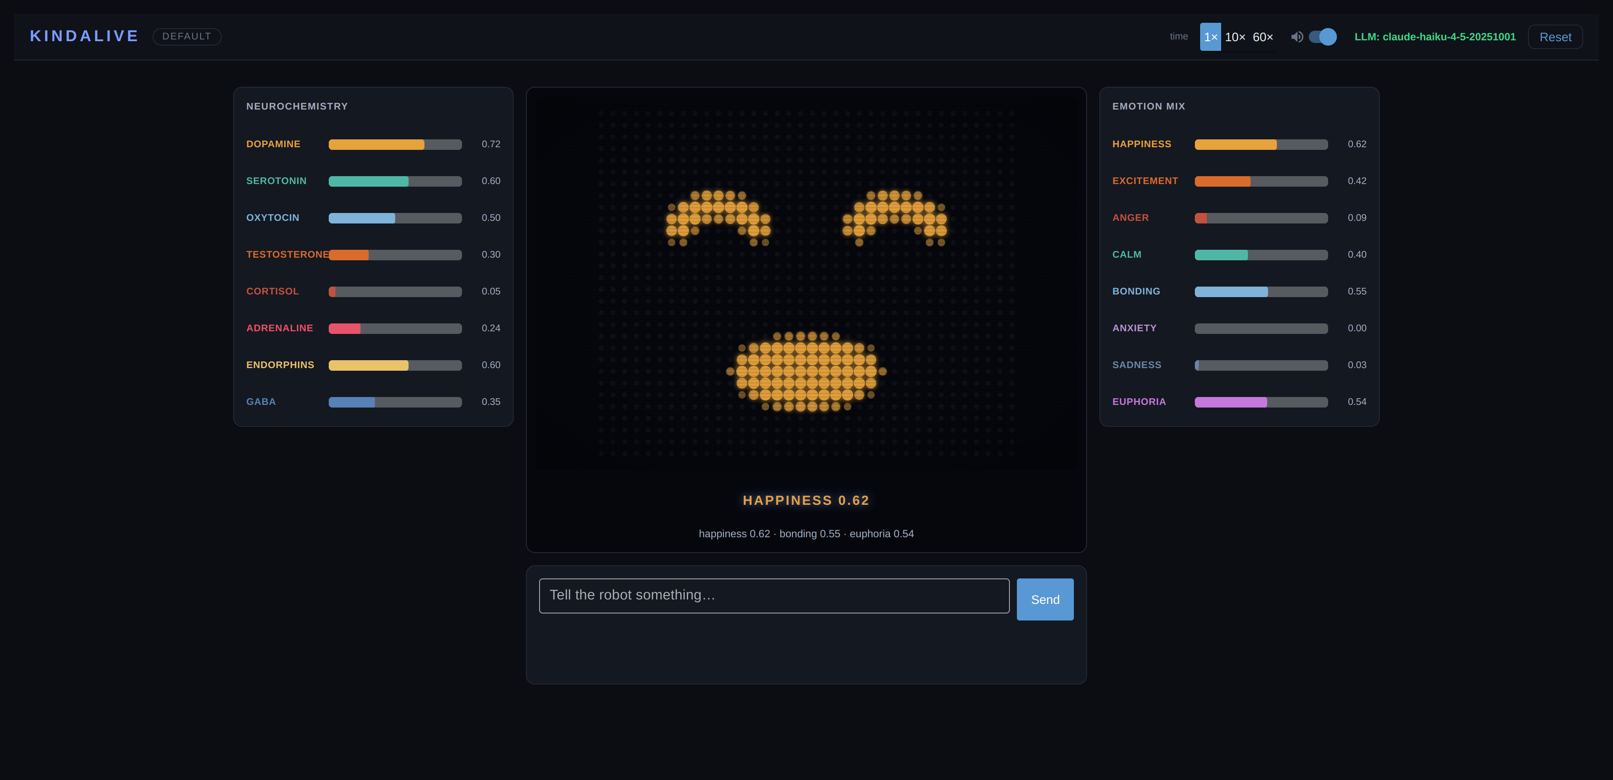Click the Sadness emotion bar
The image size is (1613, 780).
(1261, 365)
